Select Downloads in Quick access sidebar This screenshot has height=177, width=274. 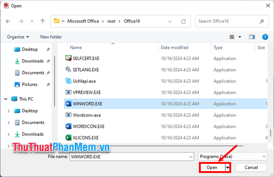click(x=32, y=61)
